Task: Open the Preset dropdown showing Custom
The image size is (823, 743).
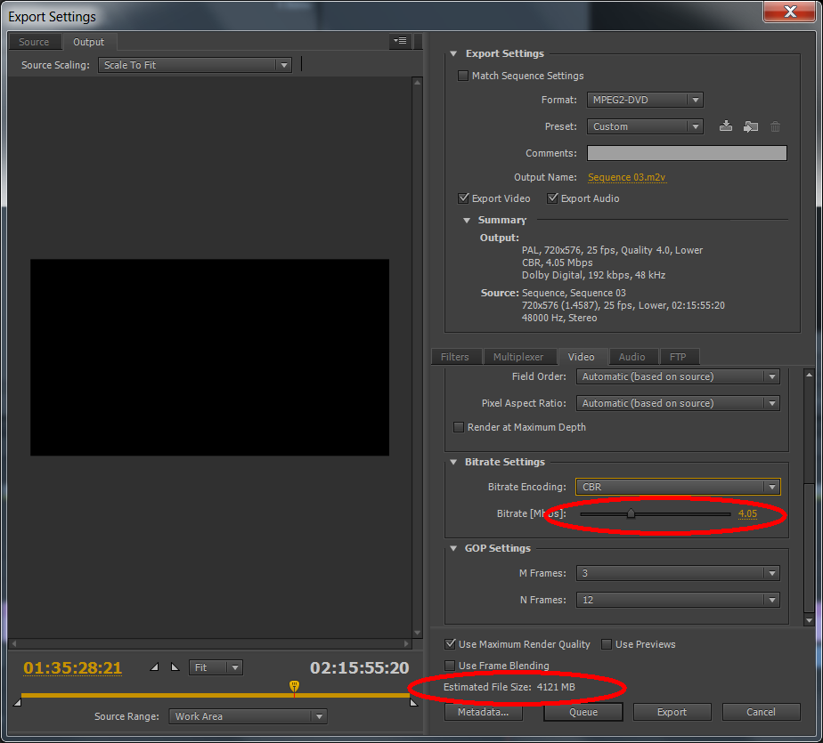Action: point(645,126)
